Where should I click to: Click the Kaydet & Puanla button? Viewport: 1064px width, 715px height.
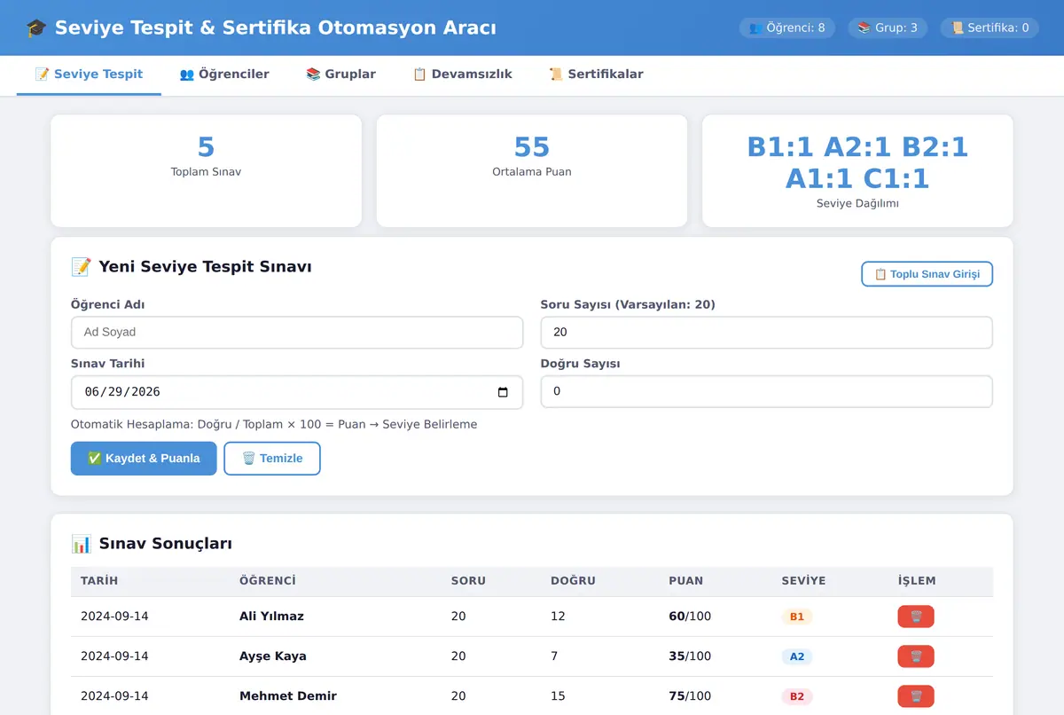pyautogui.click(x=144, y=459)
